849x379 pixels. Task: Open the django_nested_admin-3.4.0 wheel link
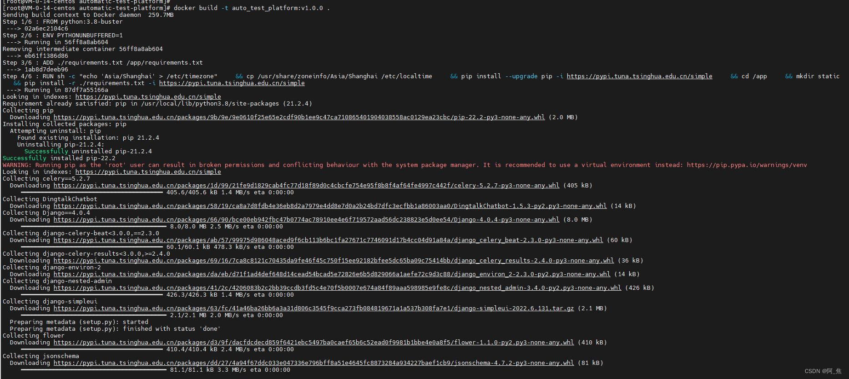click(337, 288)
